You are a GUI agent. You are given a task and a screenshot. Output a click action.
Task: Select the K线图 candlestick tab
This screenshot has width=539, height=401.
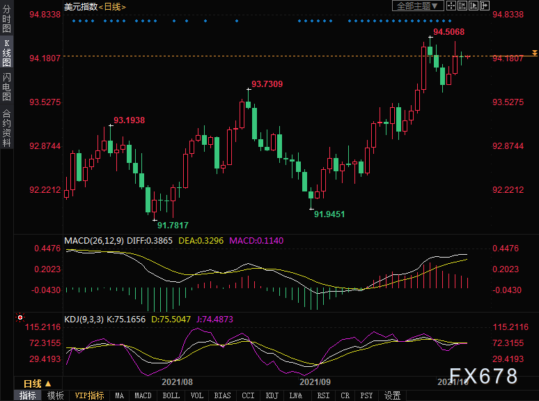pyautogui.click(x=6, y=53)
